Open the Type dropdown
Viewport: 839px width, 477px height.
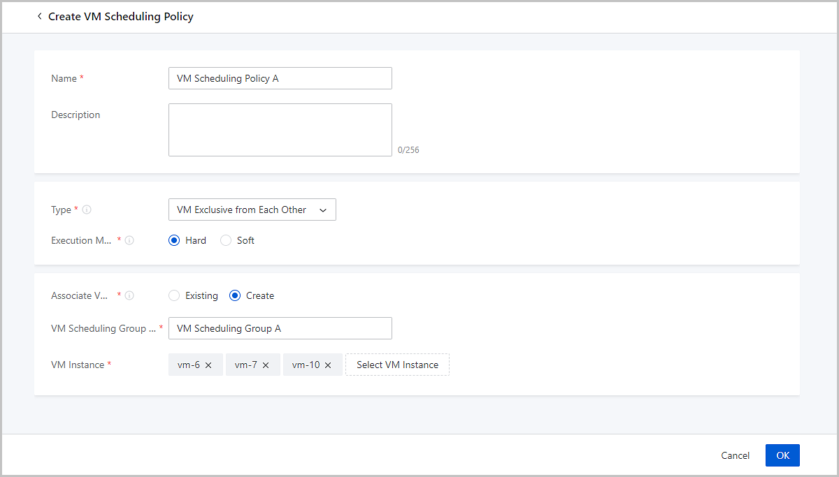click(252, 210)
